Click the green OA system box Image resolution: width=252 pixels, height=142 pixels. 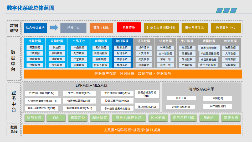56,118
